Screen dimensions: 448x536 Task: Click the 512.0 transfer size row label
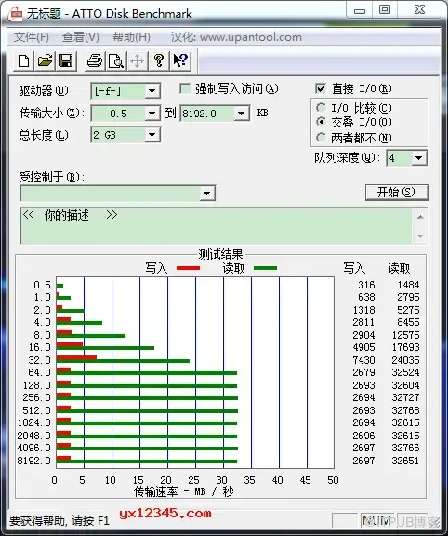click(x=36, y=410)
